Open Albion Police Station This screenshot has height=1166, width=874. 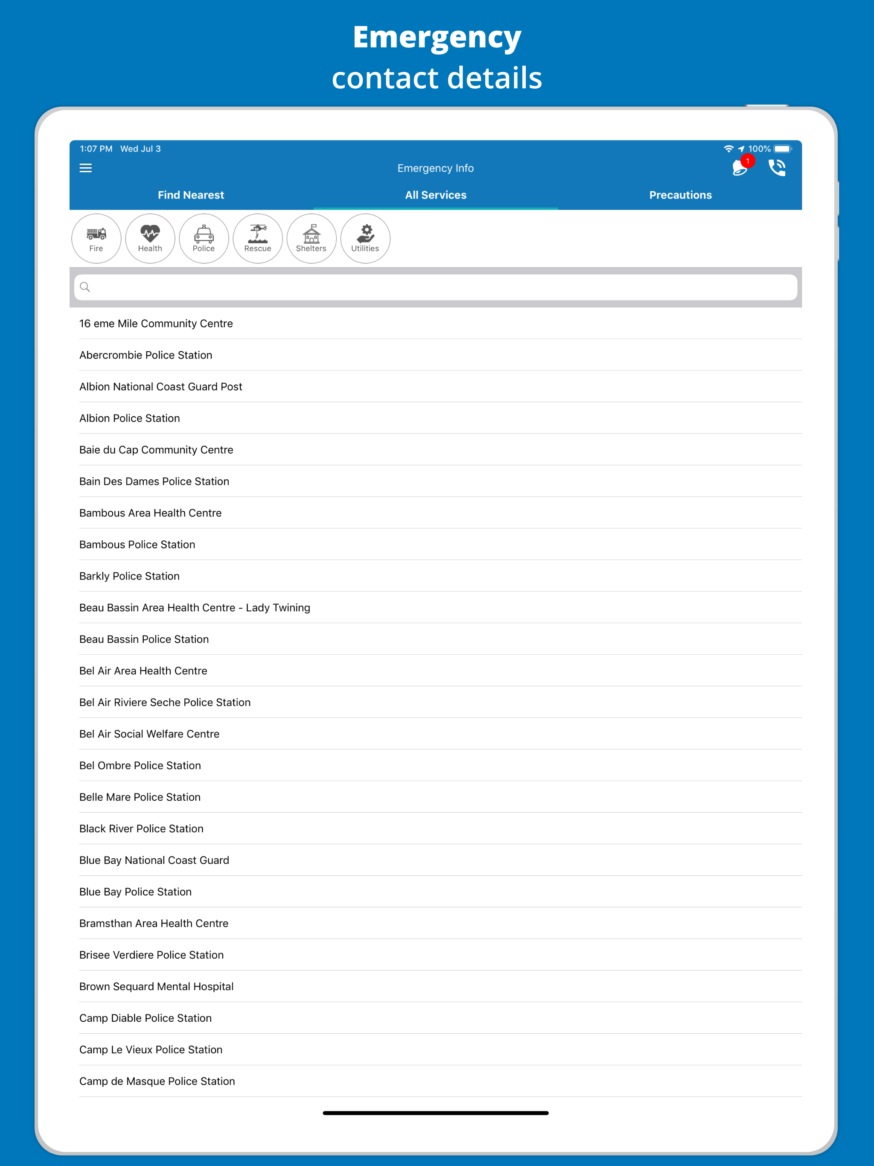(x=435, y=419)
